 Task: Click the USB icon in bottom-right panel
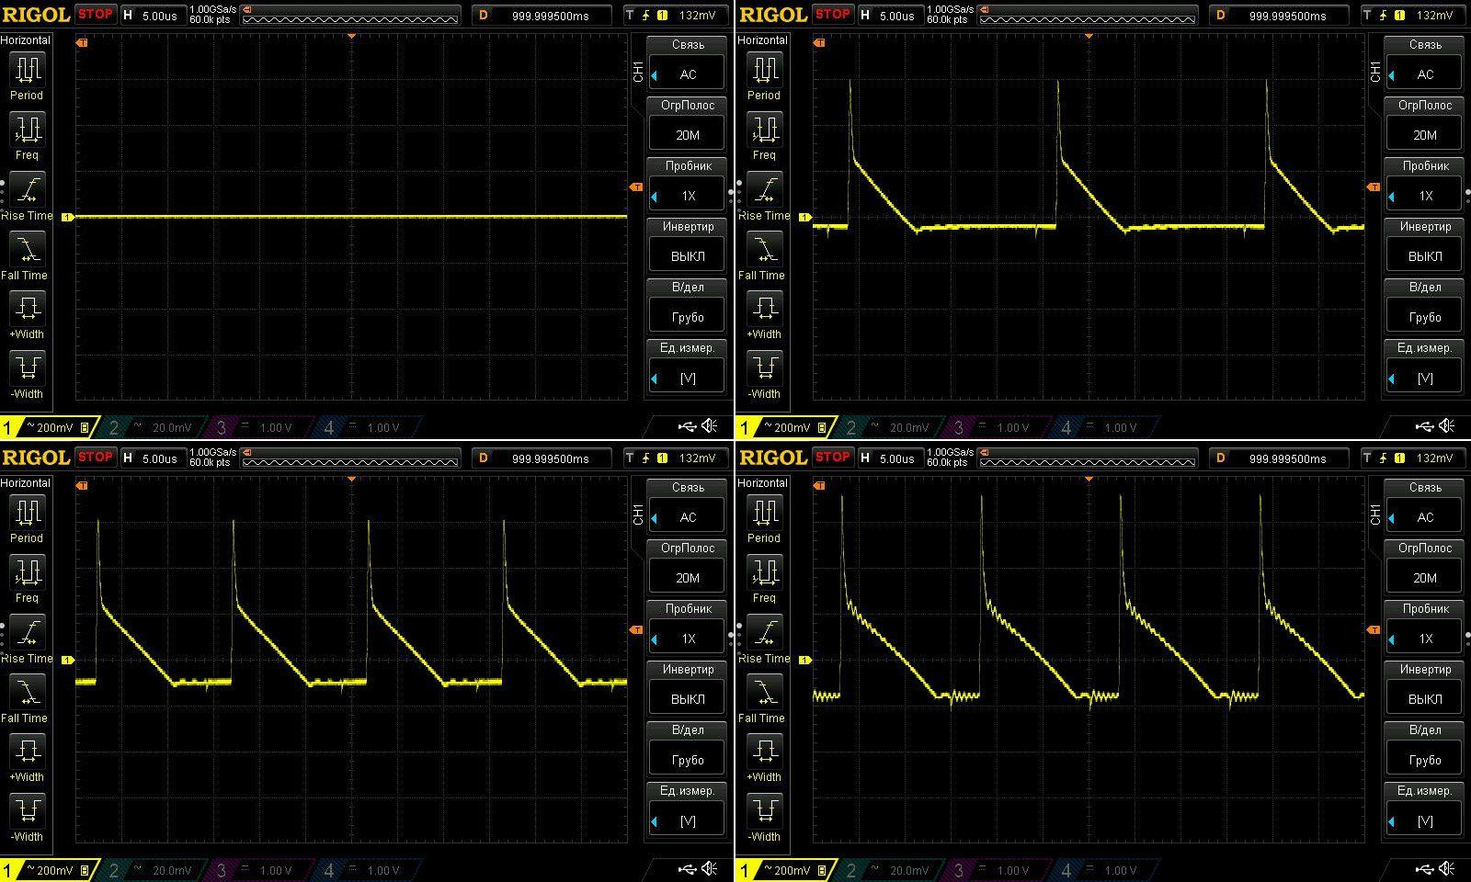pos(1424,869)
